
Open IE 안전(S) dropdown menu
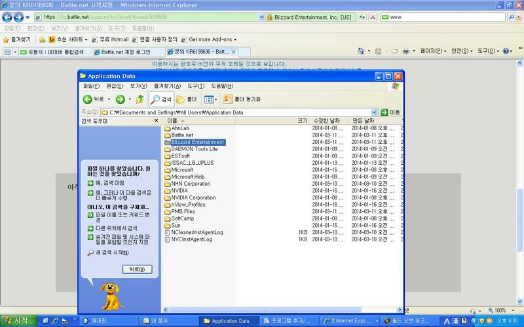coord(462,51)
